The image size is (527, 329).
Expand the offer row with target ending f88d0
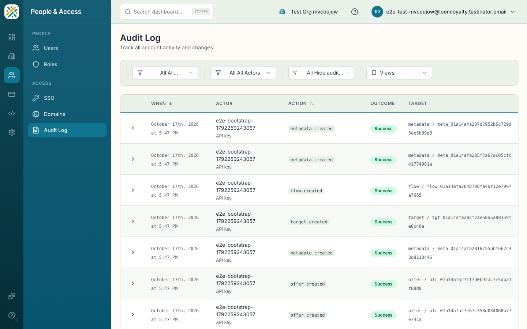pos(133,283)
